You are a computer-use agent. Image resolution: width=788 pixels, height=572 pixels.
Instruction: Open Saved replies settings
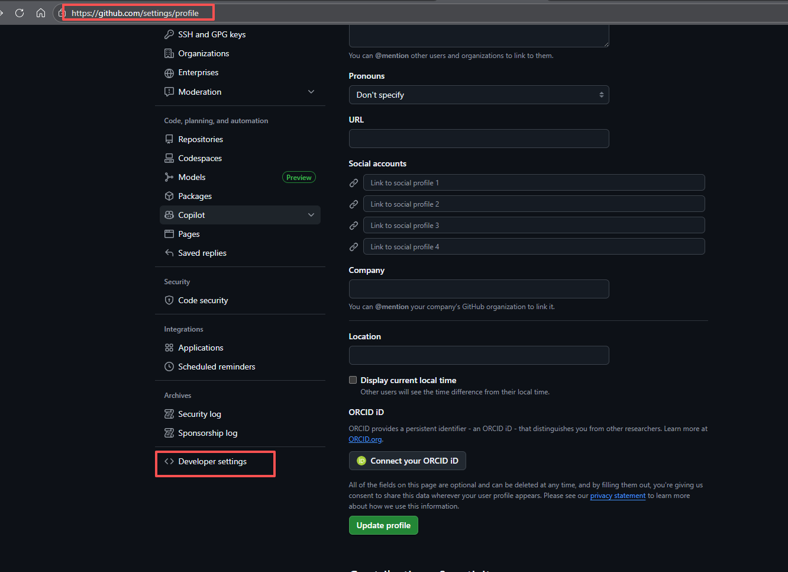[x=202, y=253]
